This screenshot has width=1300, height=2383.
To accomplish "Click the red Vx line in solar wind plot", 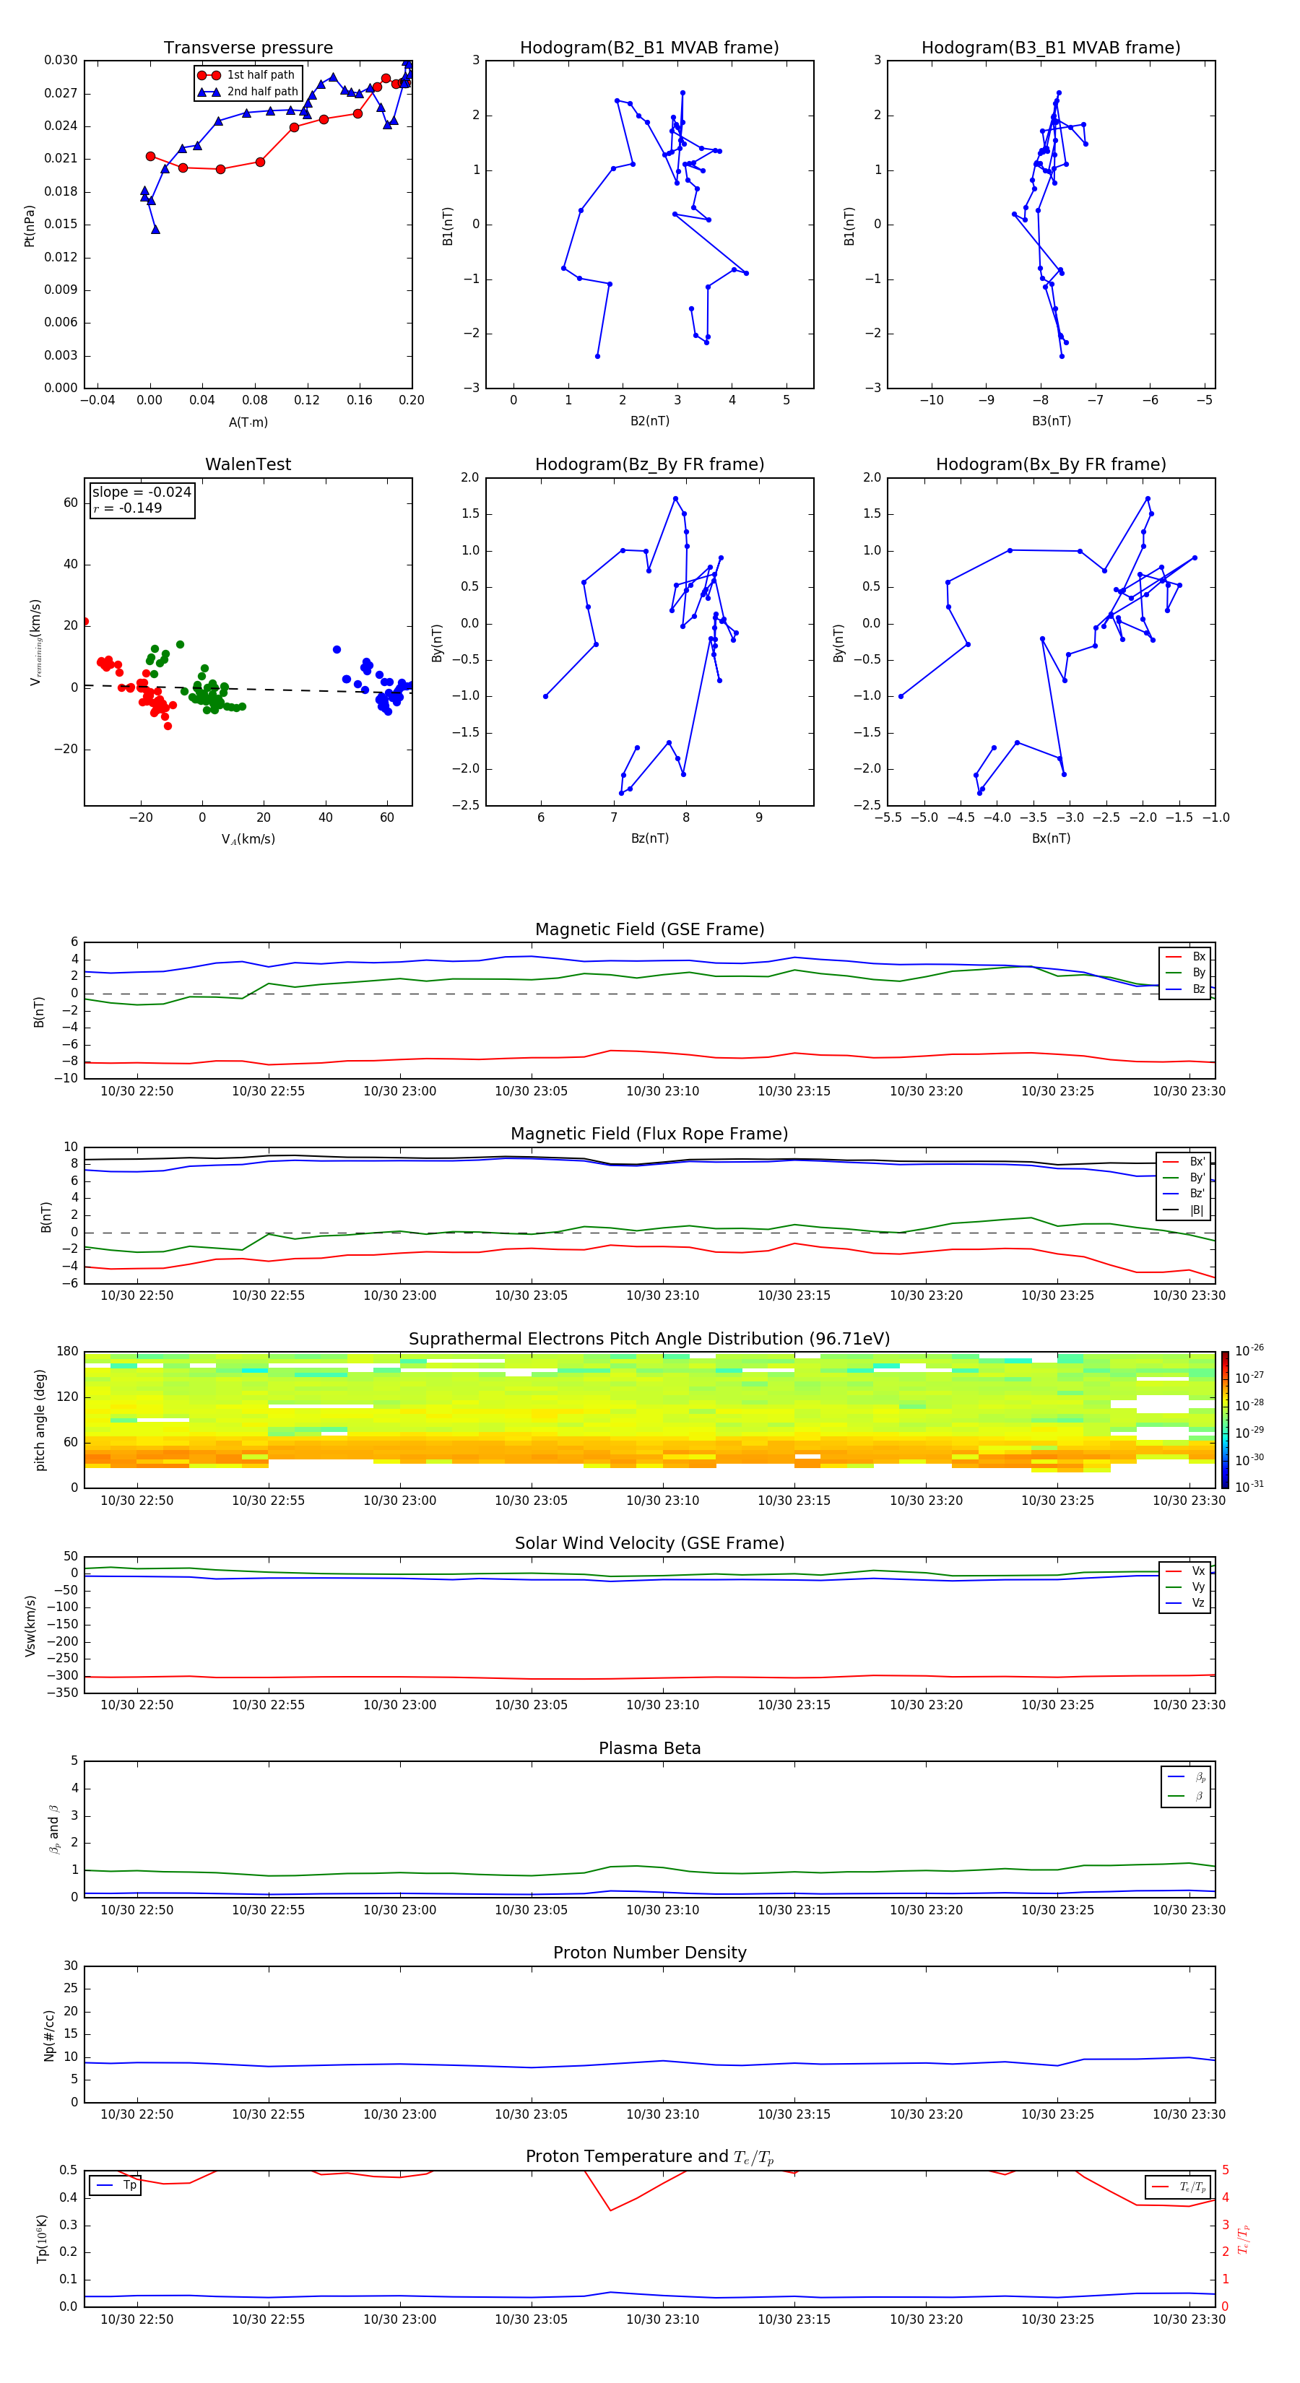I will click(x=649, y=1677).
